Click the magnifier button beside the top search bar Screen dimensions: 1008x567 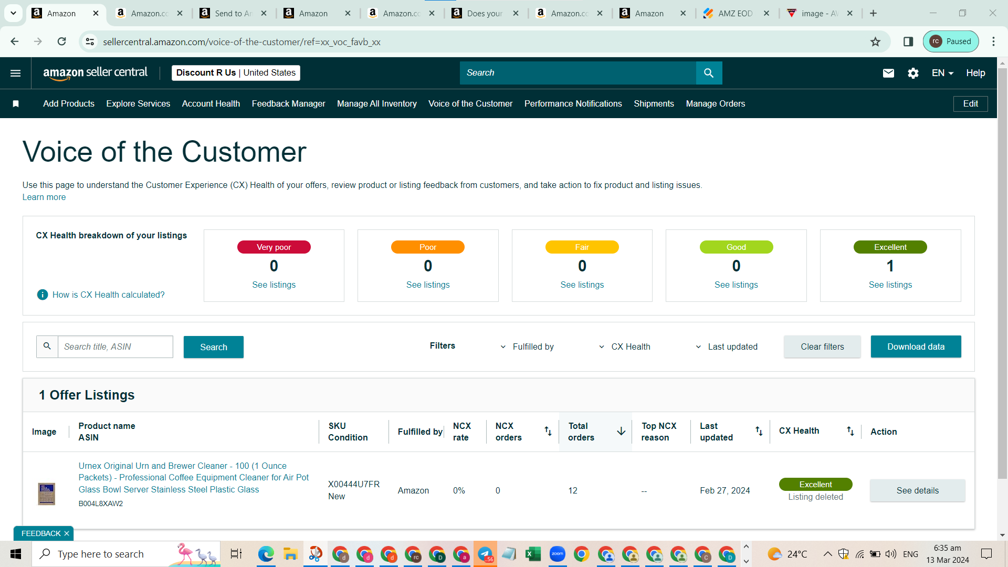(x=709, y=73)
